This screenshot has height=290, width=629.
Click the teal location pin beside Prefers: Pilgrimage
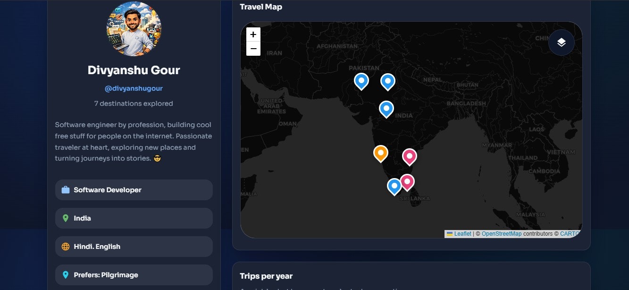pos(66,274)
